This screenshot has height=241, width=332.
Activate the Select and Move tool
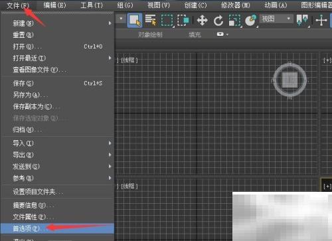[x=203, y=21]
